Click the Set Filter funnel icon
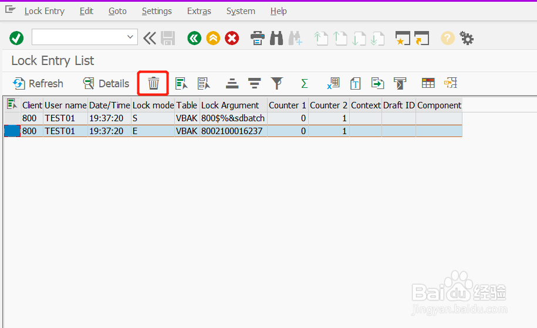537x328 pixels. tap(277, 83)
